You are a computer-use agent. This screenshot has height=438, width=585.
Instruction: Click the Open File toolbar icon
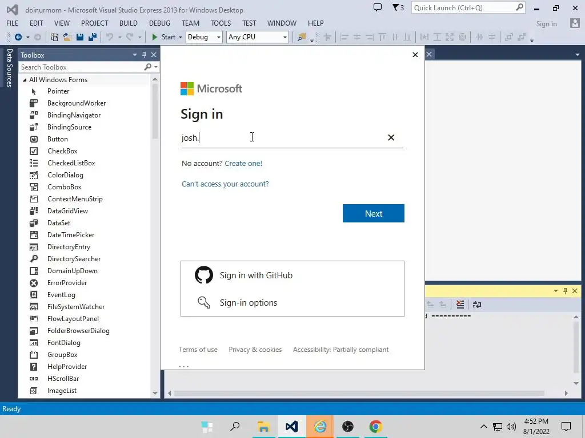coord(67,37)
